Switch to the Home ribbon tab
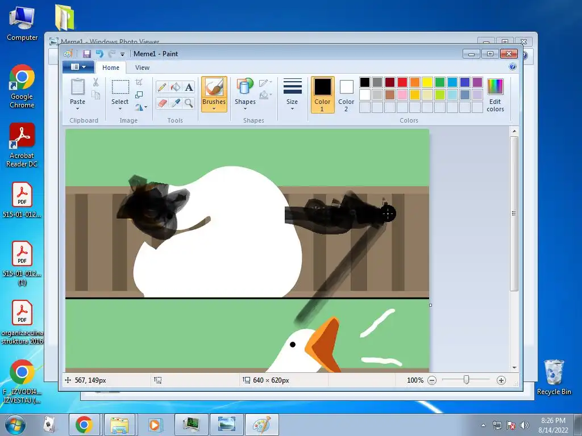Viewport: 582px width, 436px height. click(111, 68)
